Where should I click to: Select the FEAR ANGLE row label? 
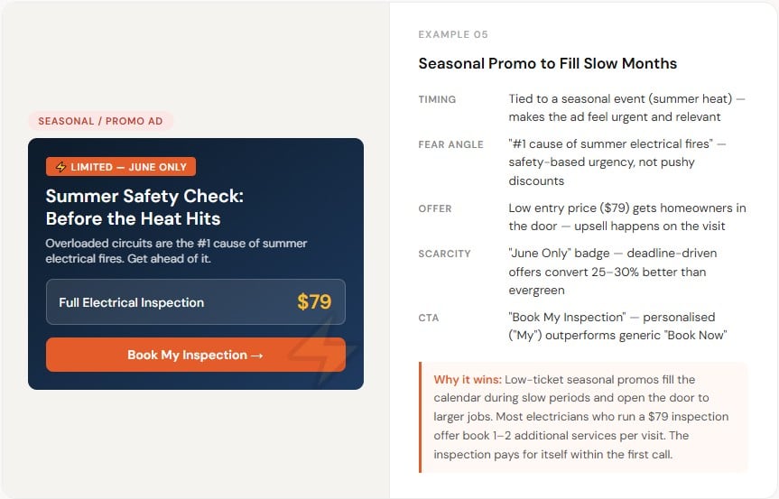coord(450,144)
